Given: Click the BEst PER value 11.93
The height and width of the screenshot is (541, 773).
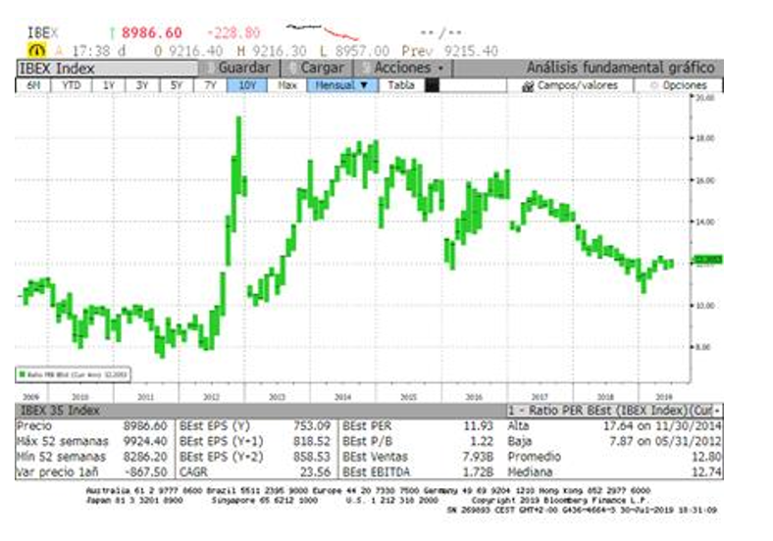Looking at the screenshot, I should click(478, 426).
